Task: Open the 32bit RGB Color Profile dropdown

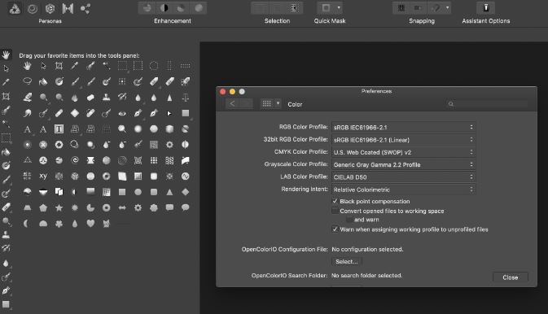Action: [x=403, y=140]
